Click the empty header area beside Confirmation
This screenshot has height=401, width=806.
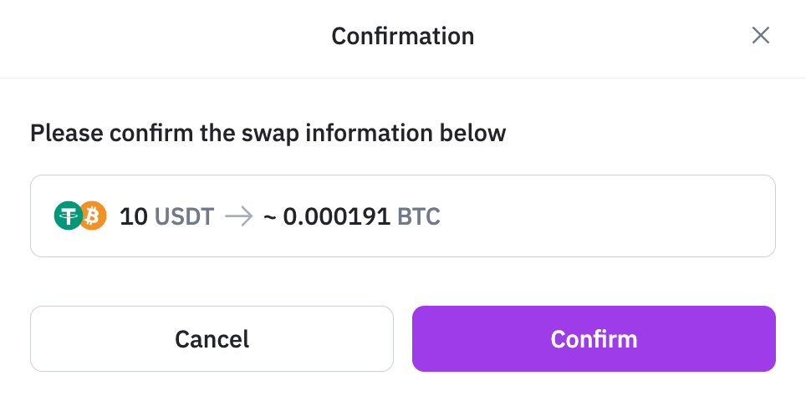point(154,36)
